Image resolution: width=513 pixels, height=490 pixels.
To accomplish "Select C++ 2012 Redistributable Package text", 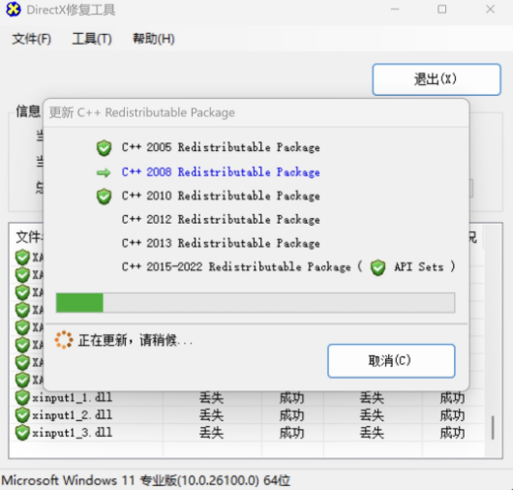I will coord(221,220).
